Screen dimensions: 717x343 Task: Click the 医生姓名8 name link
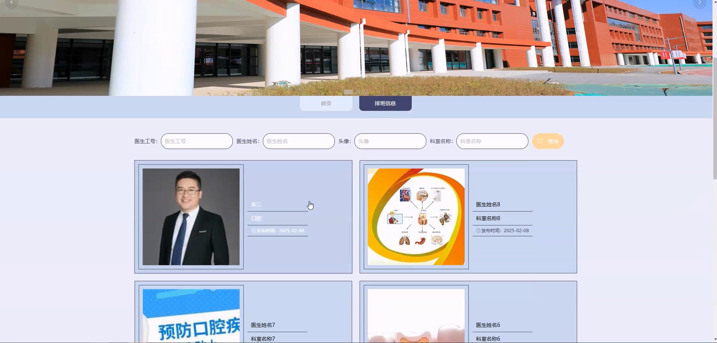point(488,205)
